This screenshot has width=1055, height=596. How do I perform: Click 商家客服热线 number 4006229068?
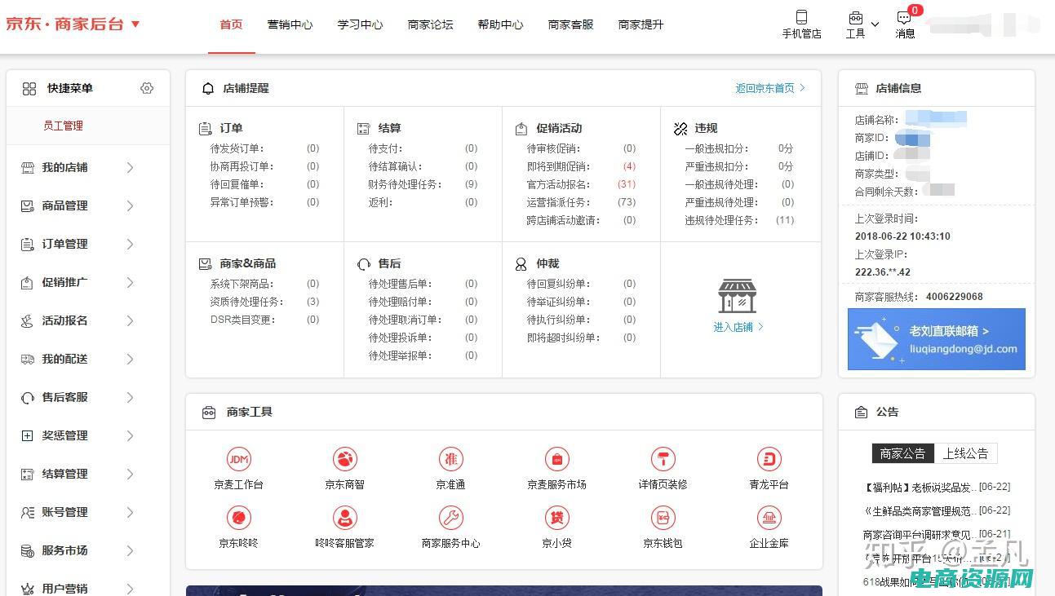pos(953,297)
